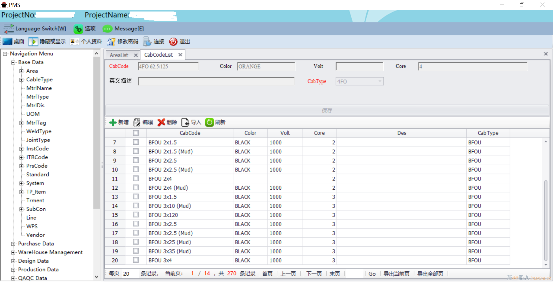Click the 连接 connect icon
The image size is (553, 282).
147,41
